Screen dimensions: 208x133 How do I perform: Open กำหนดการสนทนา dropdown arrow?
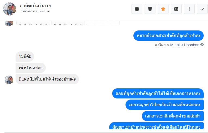pyautogui.click(x=48, y=11)
